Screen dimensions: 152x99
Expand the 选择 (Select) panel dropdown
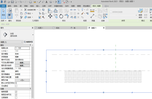pyautogui.click(x=5, y=21)
